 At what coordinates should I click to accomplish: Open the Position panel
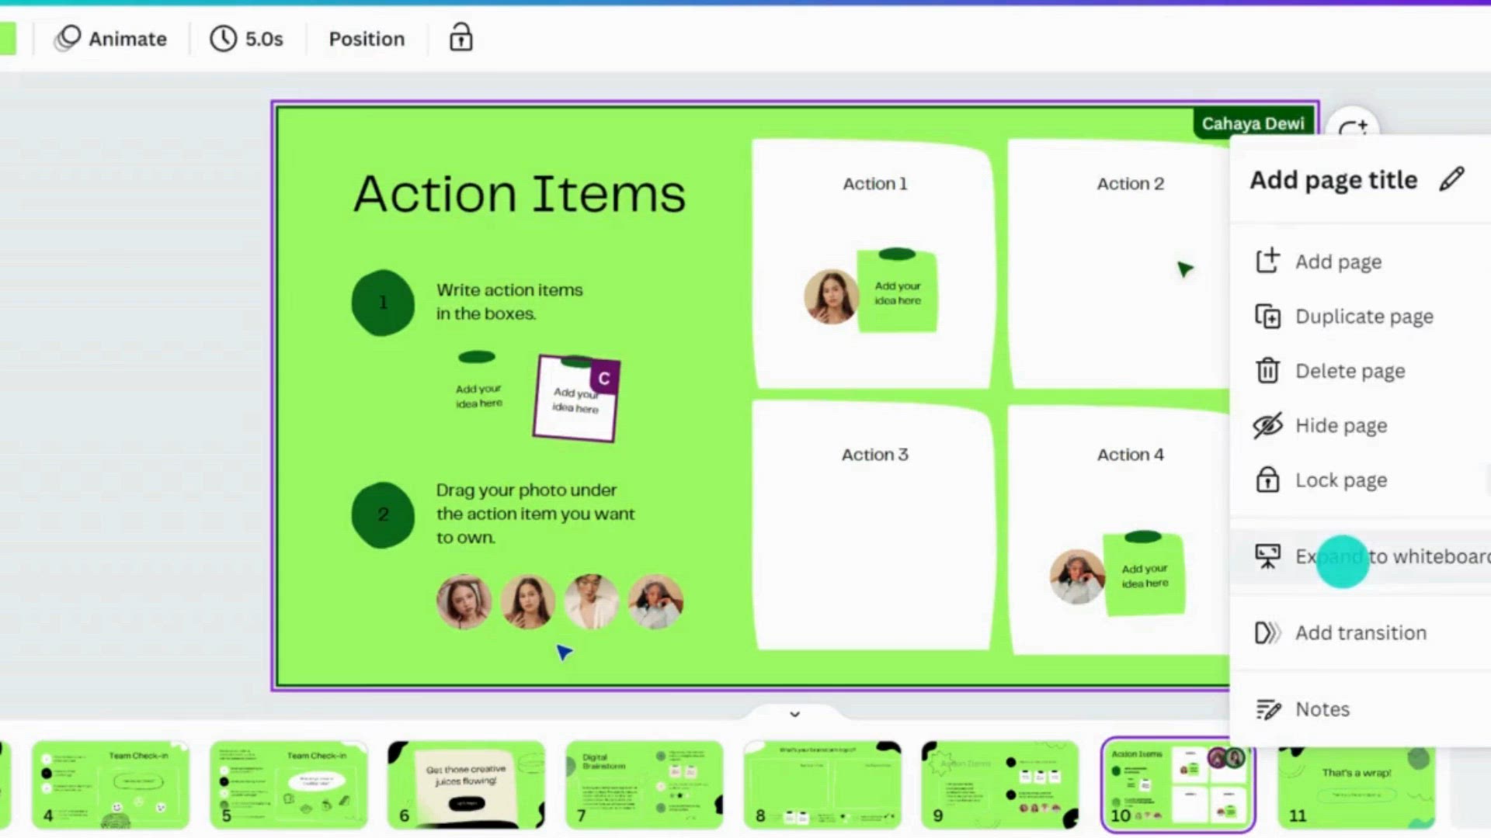(367, 39)
